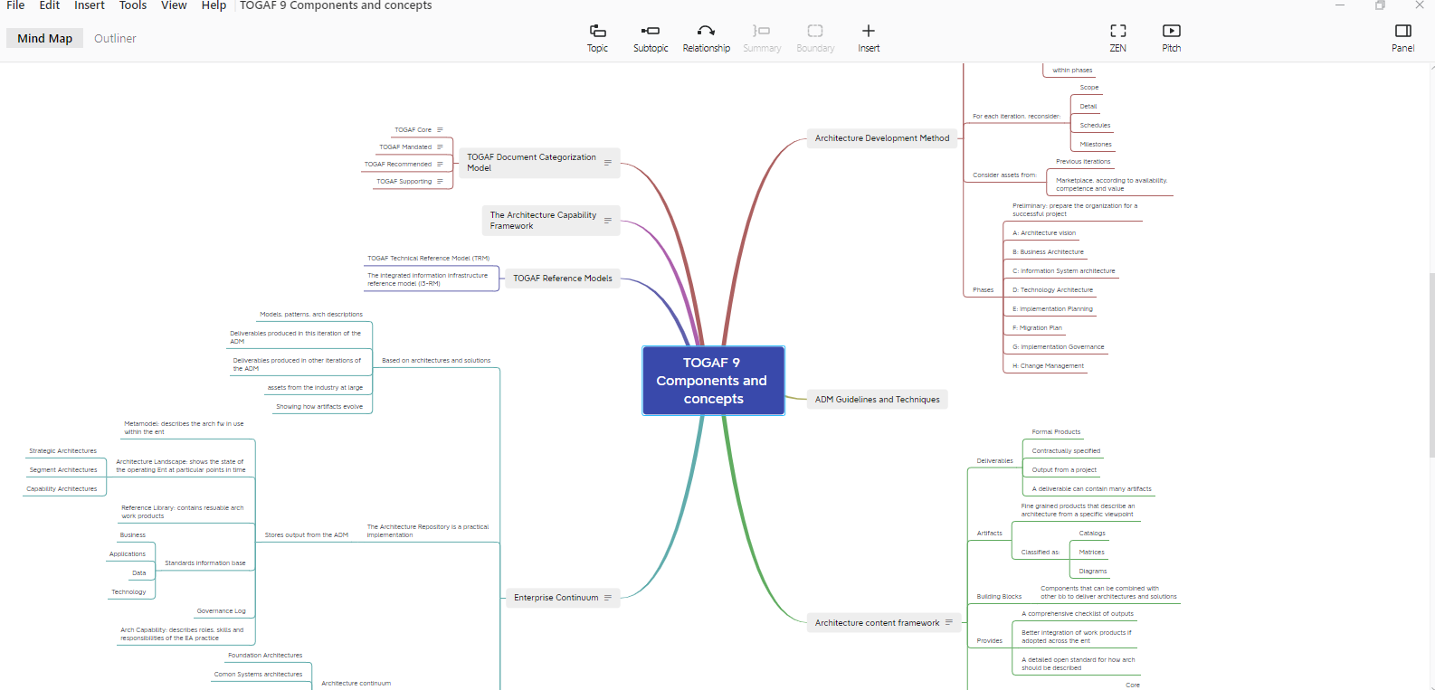Image resolution: width=1435 pixels, height=690 pixels.
Task: Open the Insert plus icon
Action: point(869,31)
